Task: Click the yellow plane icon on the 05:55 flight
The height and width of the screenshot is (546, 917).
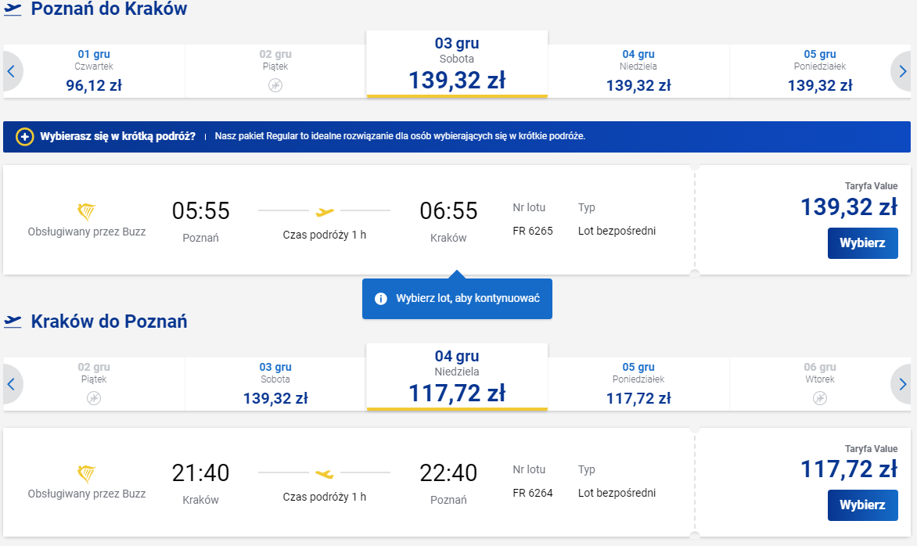Action: [325, 212]
